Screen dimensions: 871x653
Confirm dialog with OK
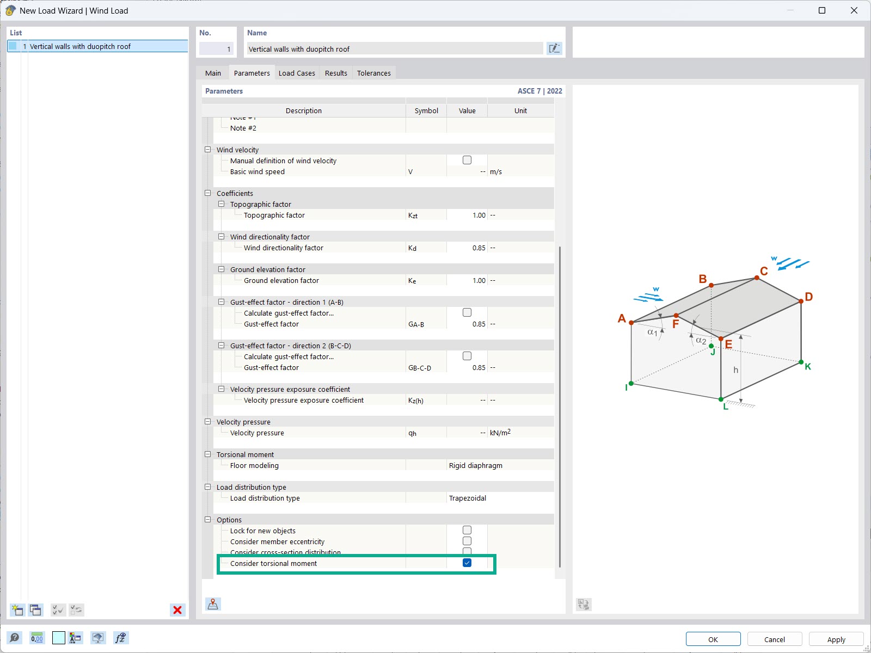713,639
